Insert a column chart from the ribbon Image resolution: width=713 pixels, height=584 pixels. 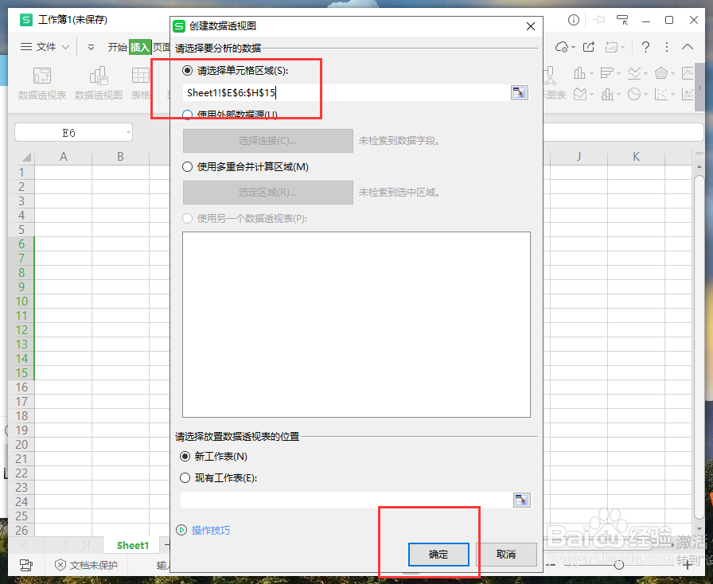[580, 72]
